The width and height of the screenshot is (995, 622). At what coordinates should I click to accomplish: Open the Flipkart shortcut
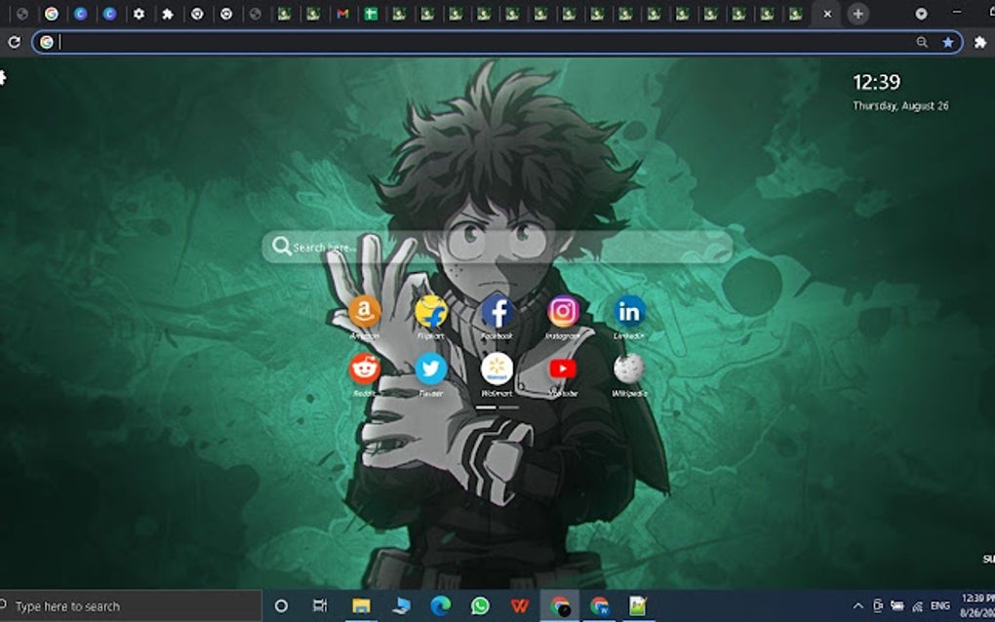[x=431, y=312]
